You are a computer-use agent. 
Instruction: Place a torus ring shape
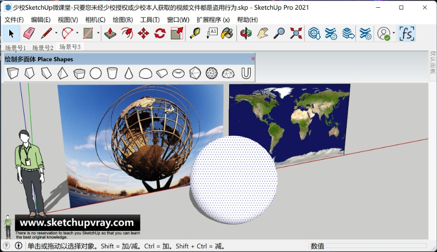[178, 73]
